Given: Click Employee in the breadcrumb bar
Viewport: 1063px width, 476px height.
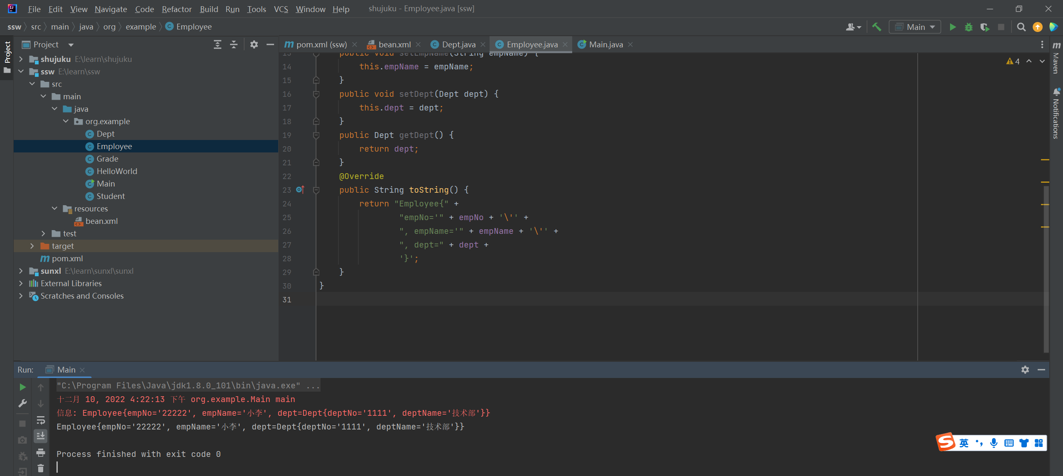Looking at the screenshot, I should 193,27.
